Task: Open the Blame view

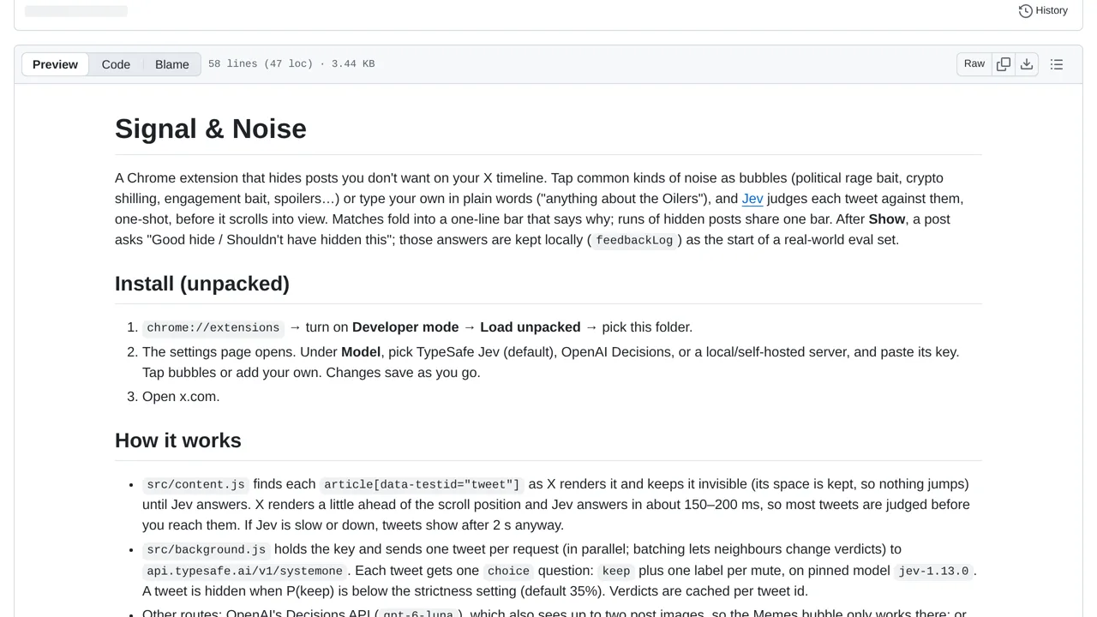Action: tap(171, 64)
